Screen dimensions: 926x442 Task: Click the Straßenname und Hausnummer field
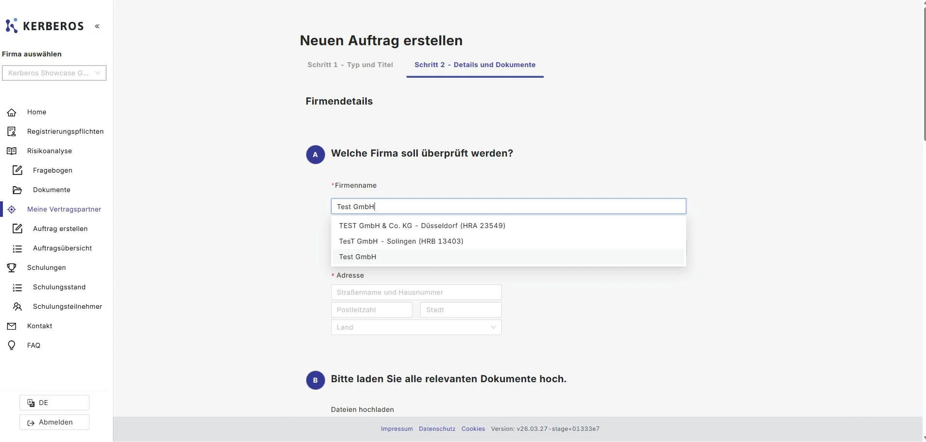click(416, 292)
